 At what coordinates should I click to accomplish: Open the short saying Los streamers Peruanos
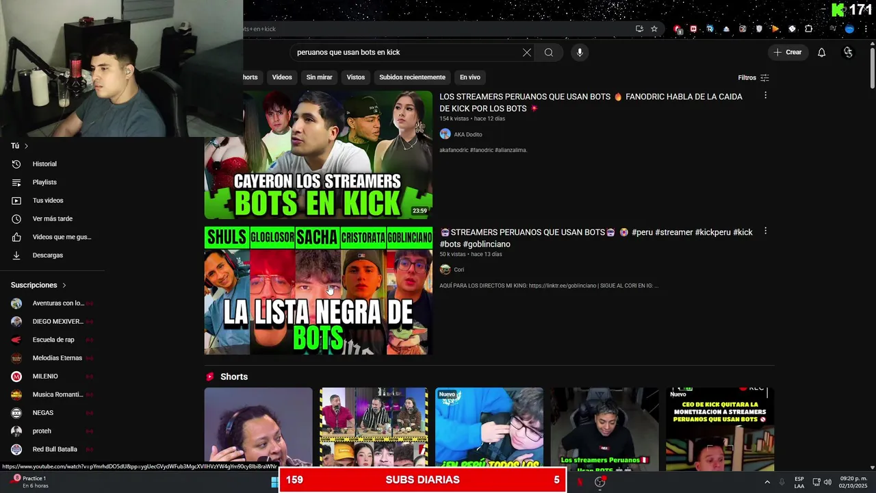click(605, 430)
